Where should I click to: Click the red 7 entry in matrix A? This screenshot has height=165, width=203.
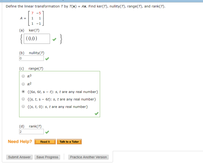(x=32, y=13)
